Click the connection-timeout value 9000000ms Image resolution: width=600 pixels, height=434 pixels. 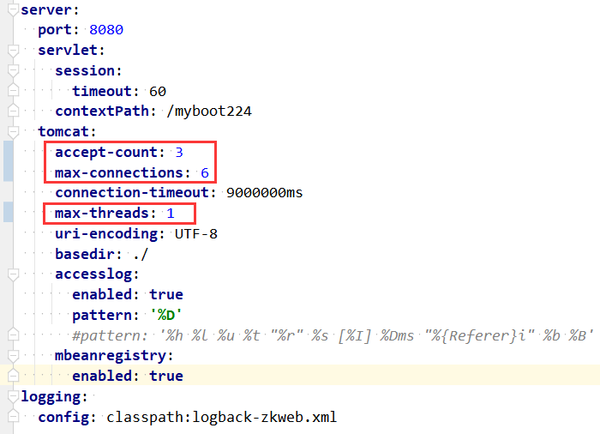[264, 193]
